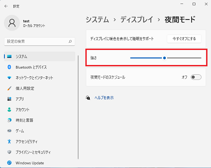Image resolution: width=211 pixels, height=168 pixels.
Task: Click the プライバシーとセキュリティ shield icon
Action: point(9,152)
